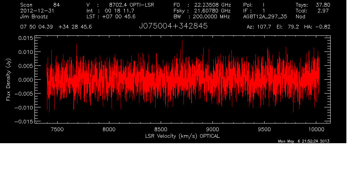Click x-axis tick label 9000
Viewport: 353px width, 179px height.
click(212, 129)
